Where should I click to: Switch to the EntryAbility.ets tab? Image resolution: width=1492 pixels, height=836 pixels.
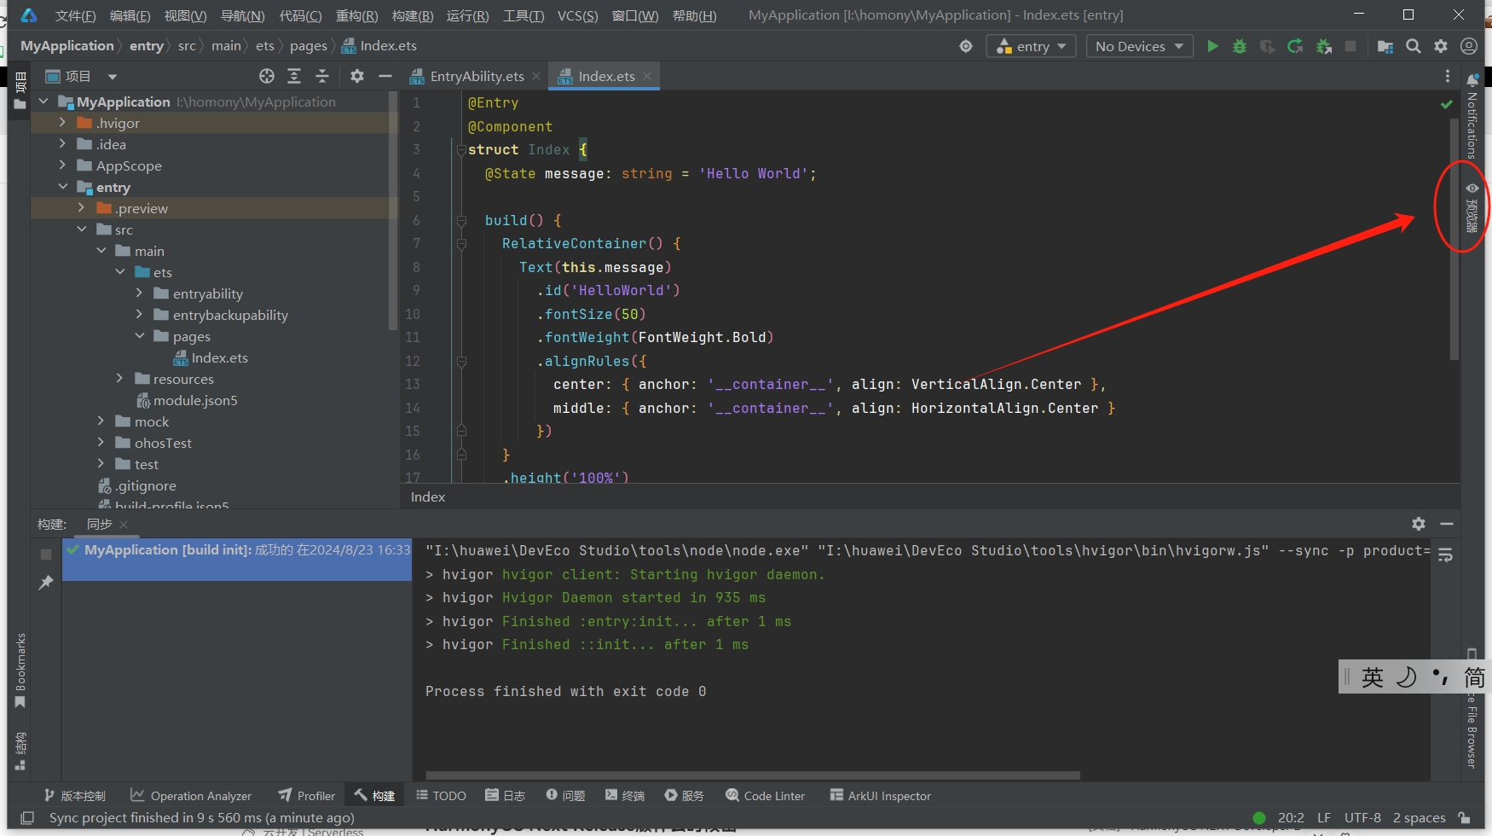tap(476, 76)
